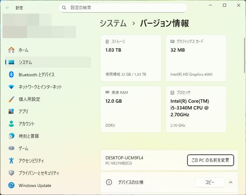Maximize the Settings window

point(225,5)
